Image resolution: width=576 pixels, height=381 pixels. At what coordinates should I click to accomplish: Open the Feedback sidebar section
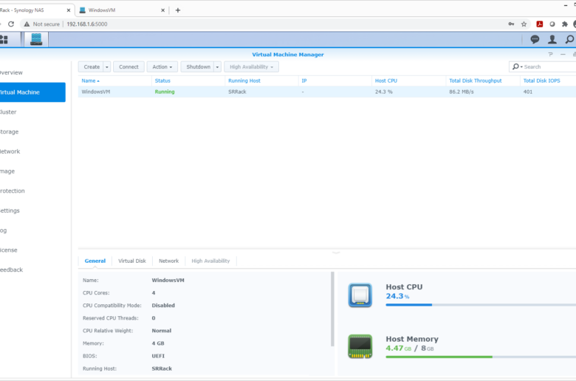[x=32, y=270]
